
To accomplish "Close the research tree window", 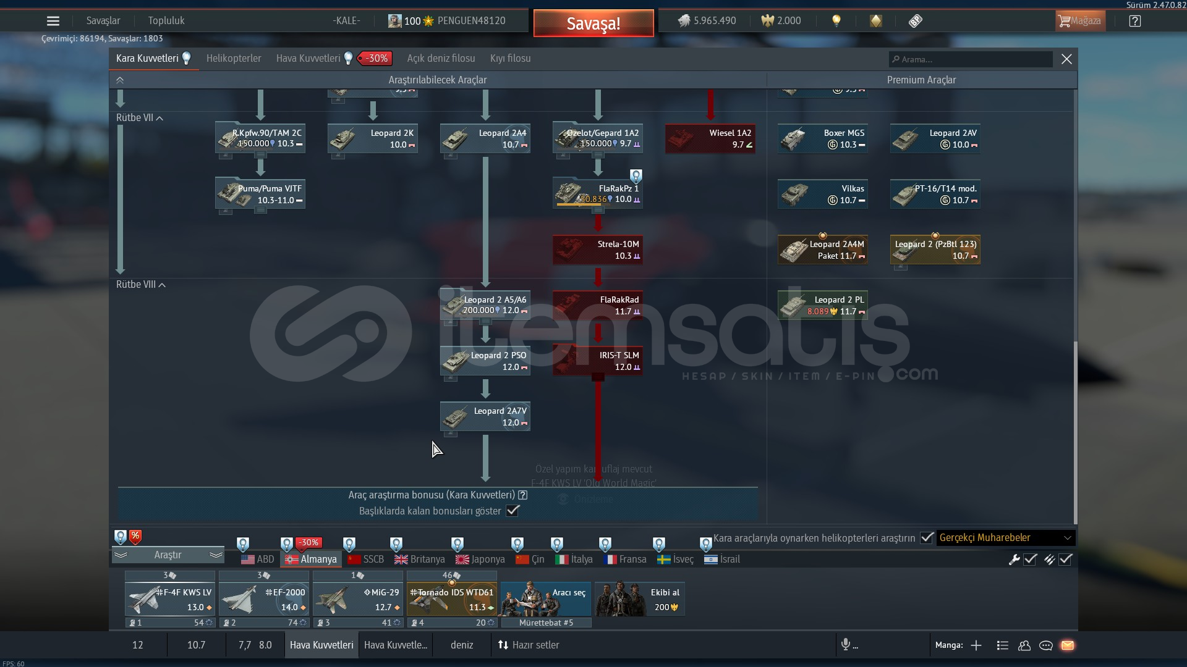I will (x=1066, y=59).
